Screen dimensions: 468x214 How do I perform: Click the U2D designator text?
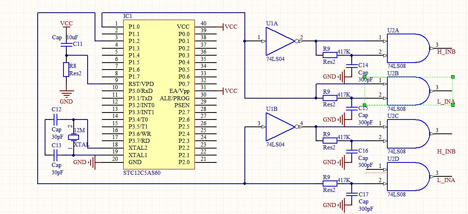click(x=393, y=158)
